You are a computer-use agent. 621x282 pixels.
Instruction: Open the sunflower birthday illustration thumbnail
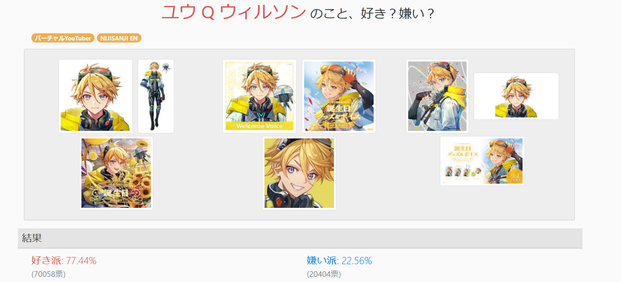tap(116, 173)
